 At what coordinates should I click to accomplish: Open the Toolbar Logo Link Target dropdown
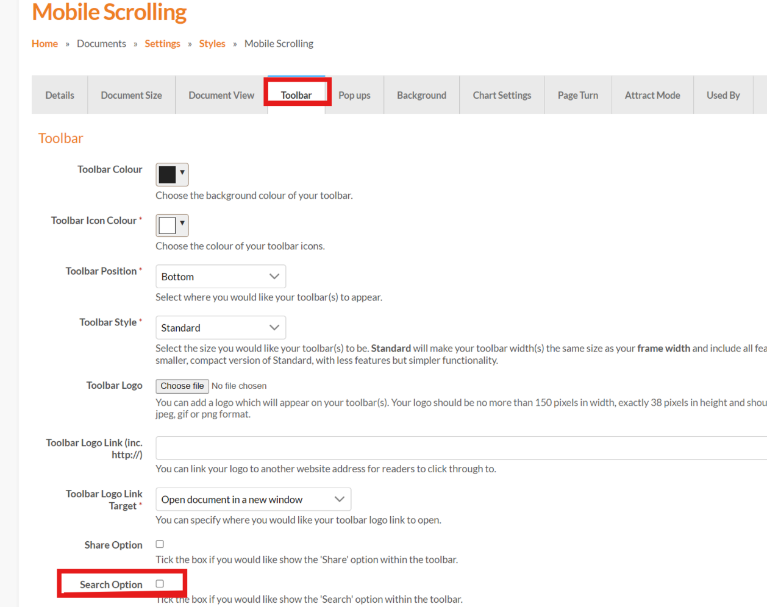pyautogui.click(x=253, y=500)
